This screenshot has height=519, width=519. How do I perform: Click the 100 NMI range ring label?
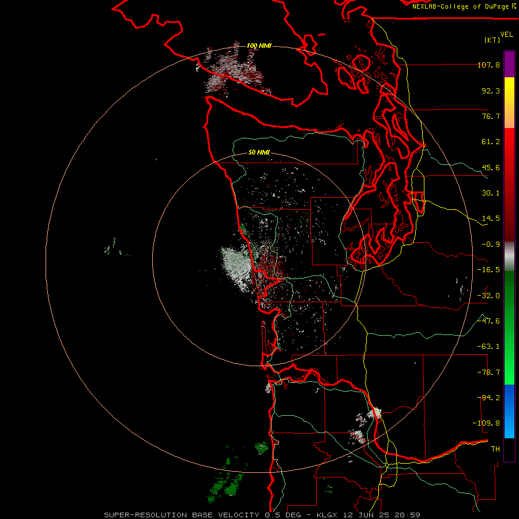259,46
